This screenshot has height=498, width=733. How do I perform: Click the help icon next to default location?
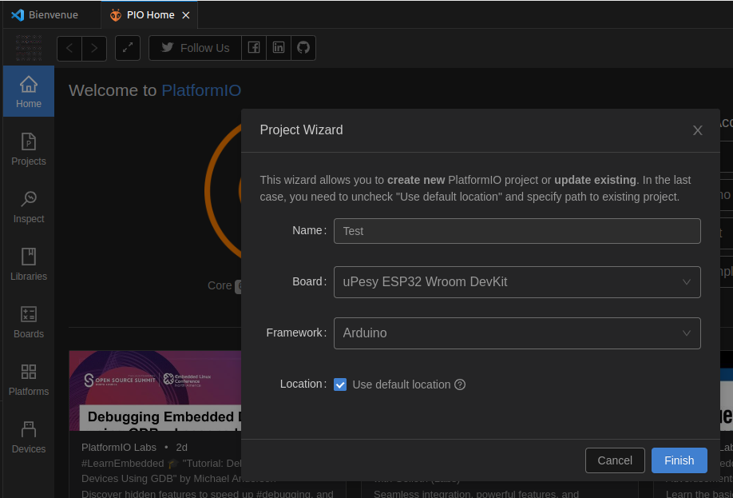460,384
